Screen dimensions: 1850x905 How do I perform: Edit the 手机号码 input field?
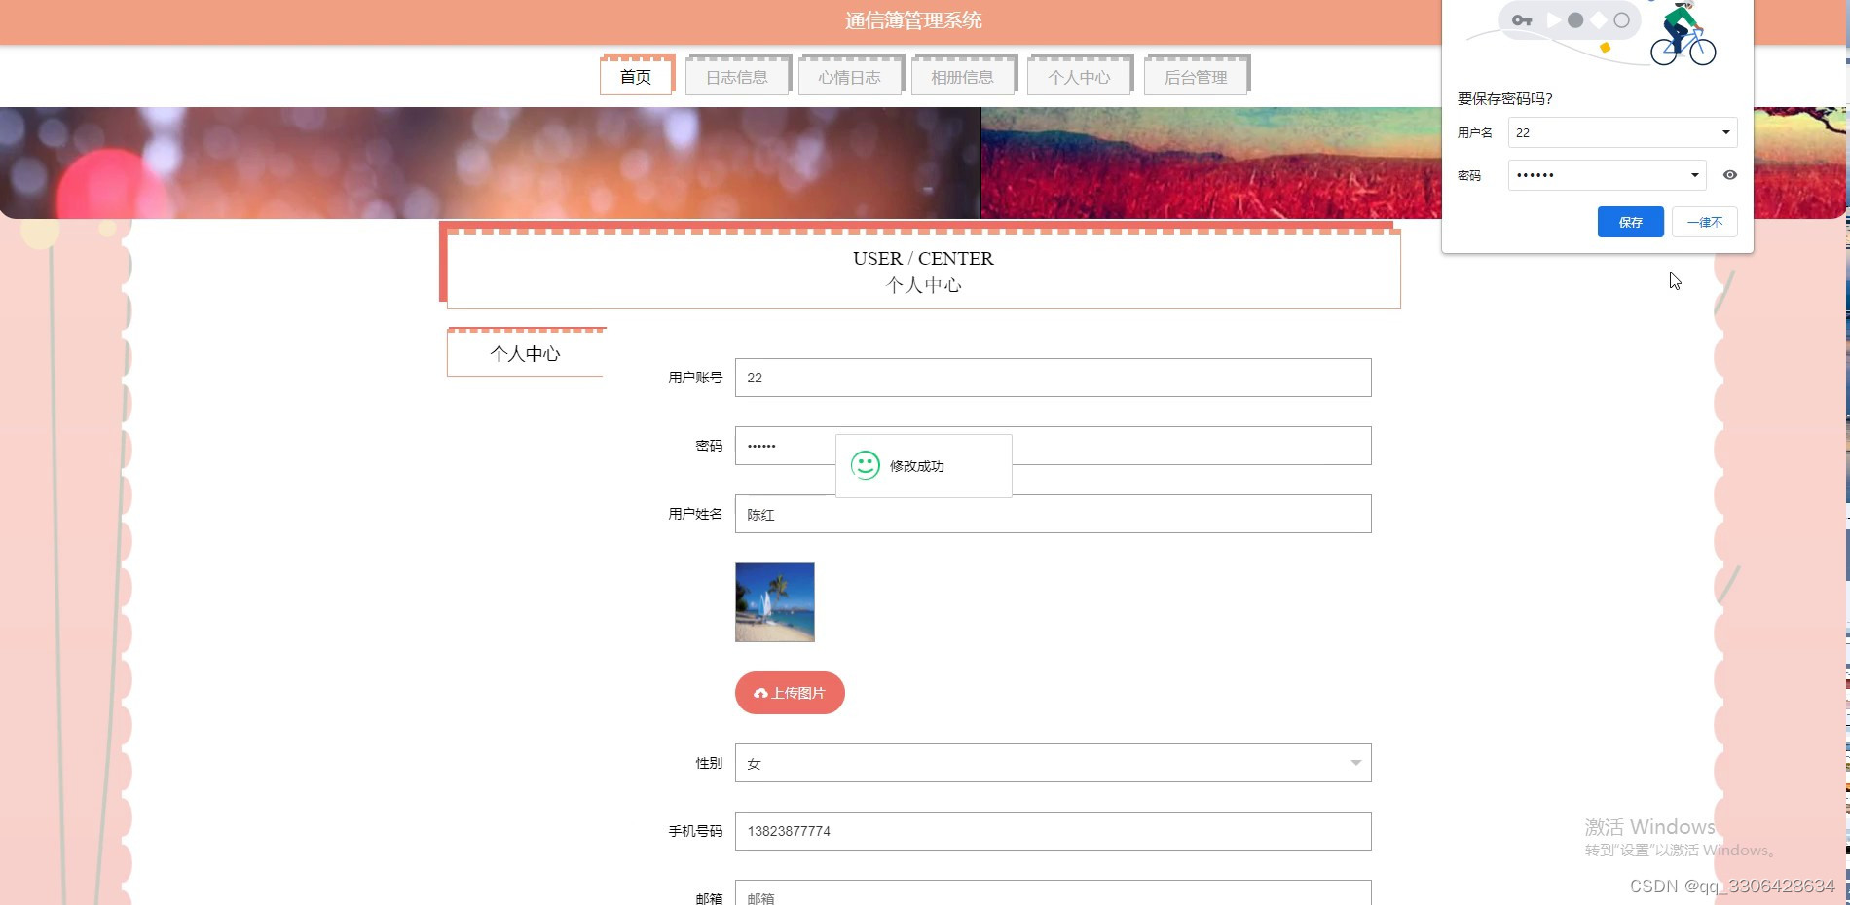1053,831
